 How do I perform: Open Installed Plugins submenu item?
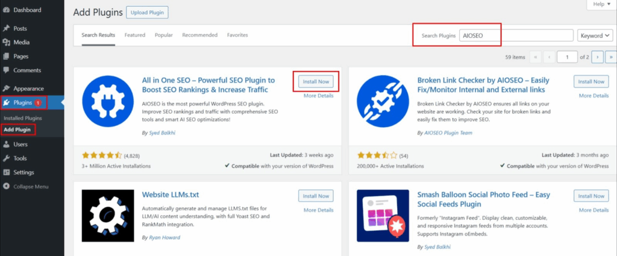tap(23, 118)
